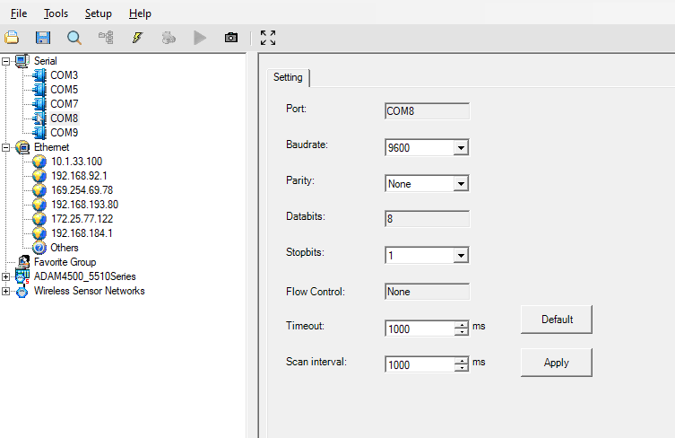Image resolution: width=675 pixels, height=438 pixels.
Task: Click the save floppy disk icon
Action: tap(43, 38)
